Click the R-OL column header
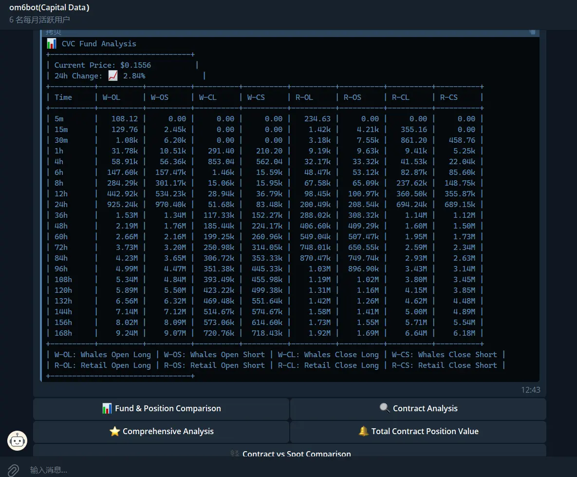This screenshot has width=577, height=477. [x=304, y=97]
